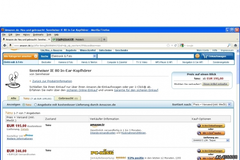Buy Amazon.de offer Mit 1-Click kaufen

(211, 133)
